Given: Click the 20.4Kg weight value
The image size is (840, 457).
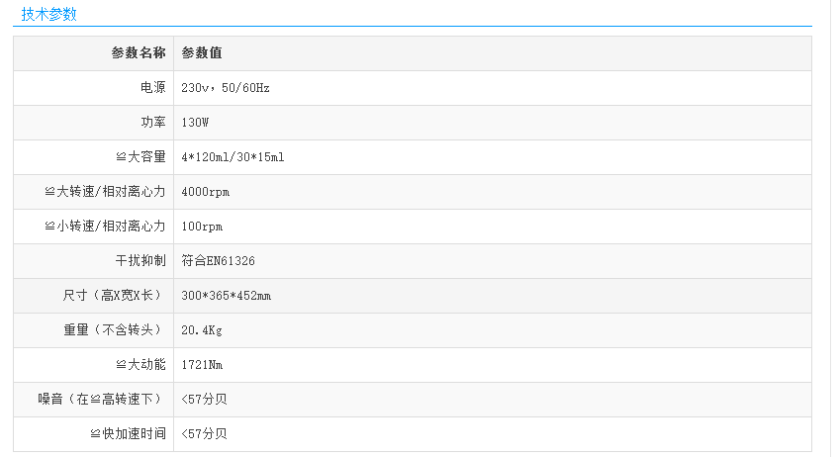Looking at the screenshot, I should 202,330.
